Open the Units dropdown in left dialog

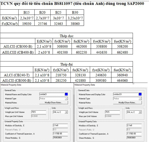pos(66,112)
